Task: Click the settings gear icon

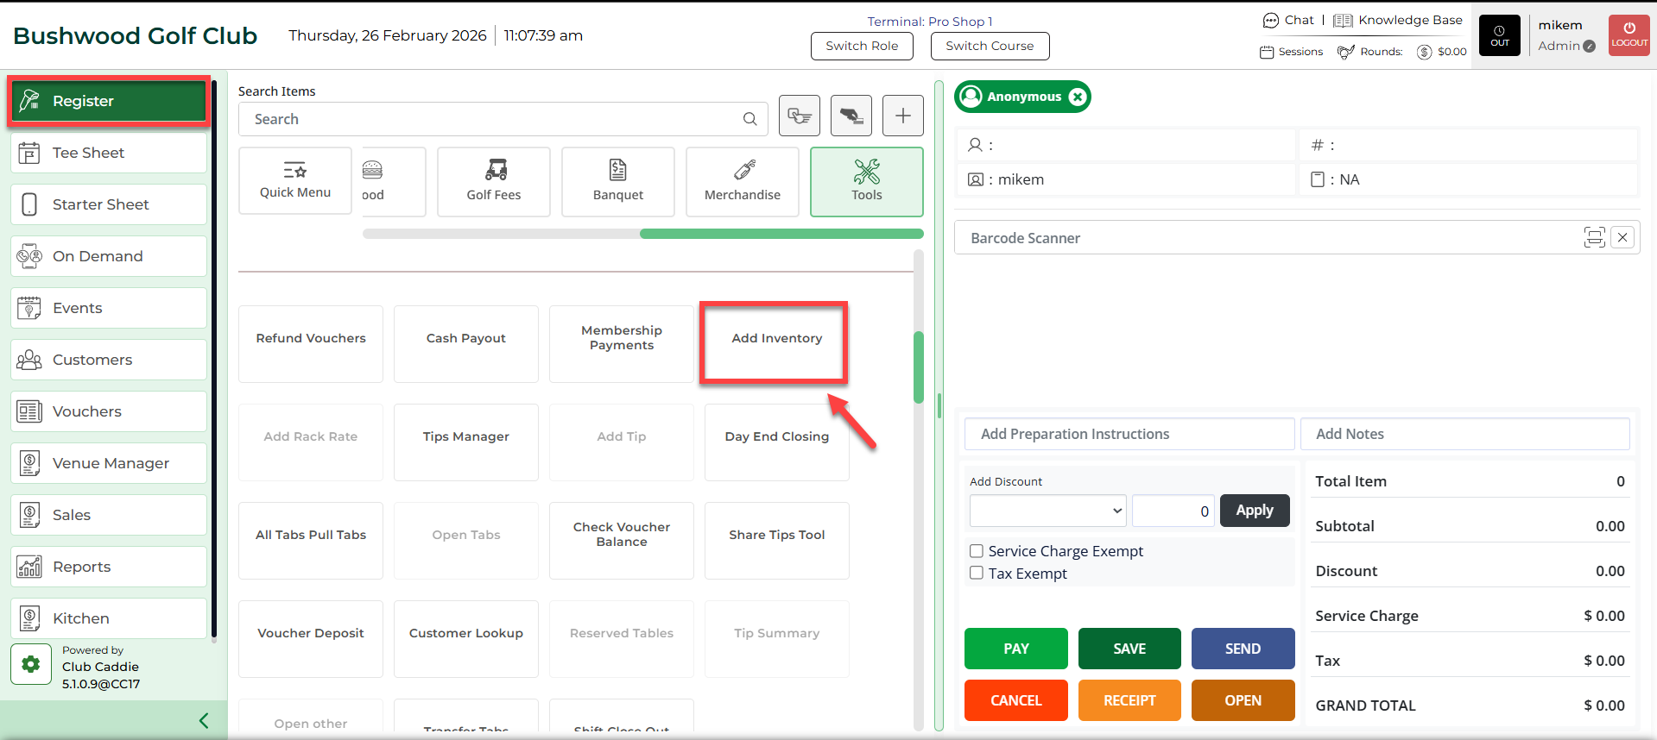Action: 31,664
